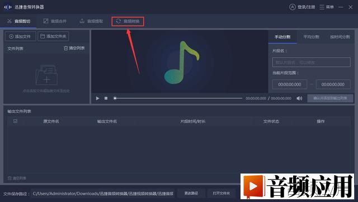Image resolution: width=358 pixels, height=202 pixels.
Task: Mute audio with the speaker icon
Action: [299, 98]
